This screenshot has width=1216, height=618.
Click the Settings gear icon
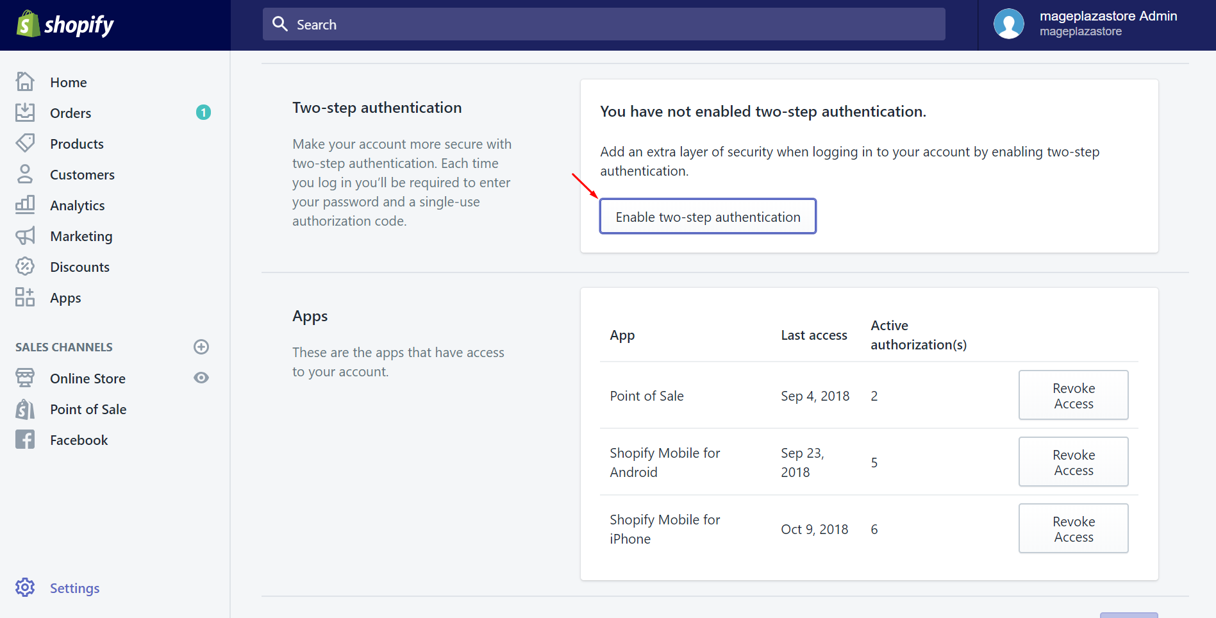(25, 587)
